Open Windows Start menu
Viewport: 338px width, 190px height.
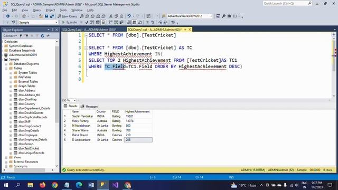(x=6, y=185)
